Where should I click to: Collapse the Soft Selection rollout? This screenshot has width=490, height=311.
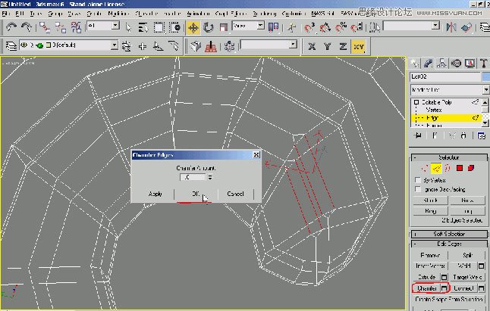tap(448, 232)
